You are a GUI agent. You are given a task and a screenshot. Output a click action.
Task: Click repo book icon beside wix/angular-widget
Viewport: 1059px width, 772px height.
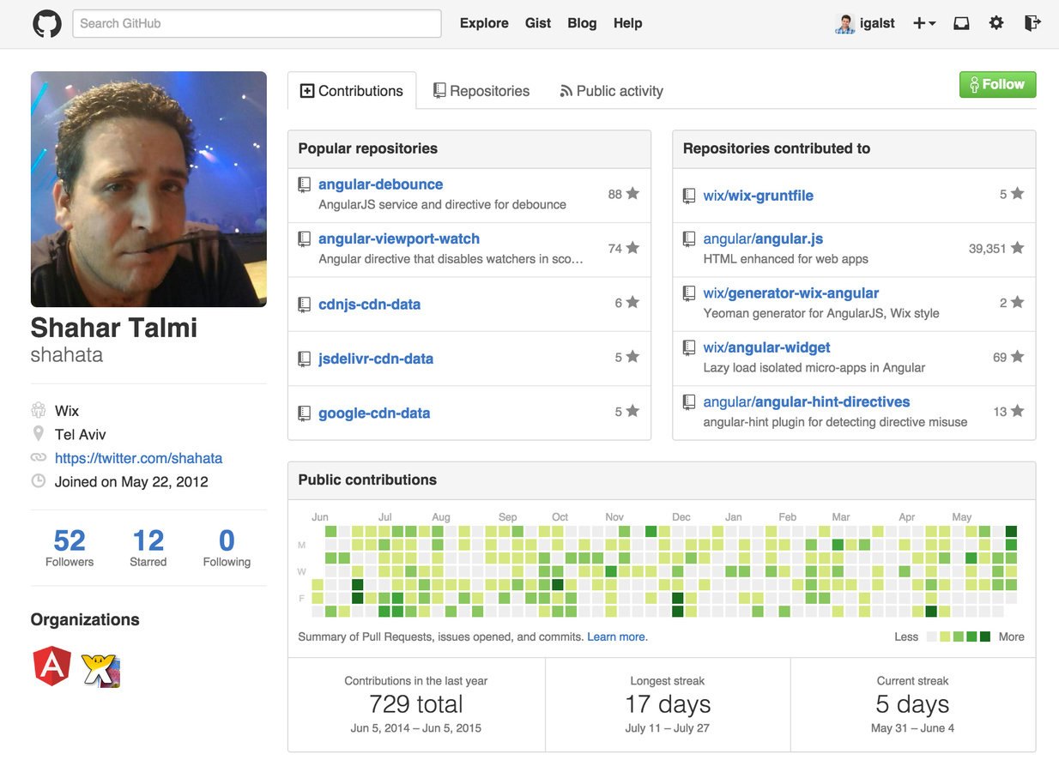click(x=688, y=347)
